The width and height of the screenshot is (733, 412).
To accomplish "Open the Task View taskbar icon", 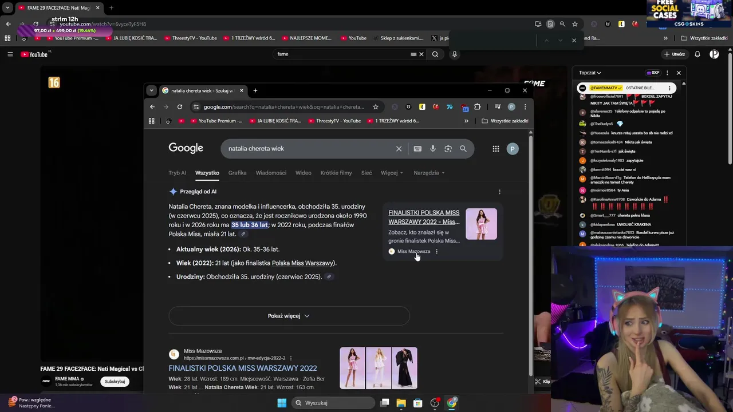I will 384,403.
